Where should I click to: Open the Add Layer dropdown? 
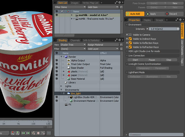[x=103, y=49]
